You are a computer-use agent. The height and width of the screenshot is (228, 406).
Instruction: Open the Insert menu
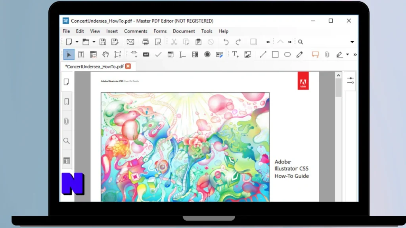(112, 31)
